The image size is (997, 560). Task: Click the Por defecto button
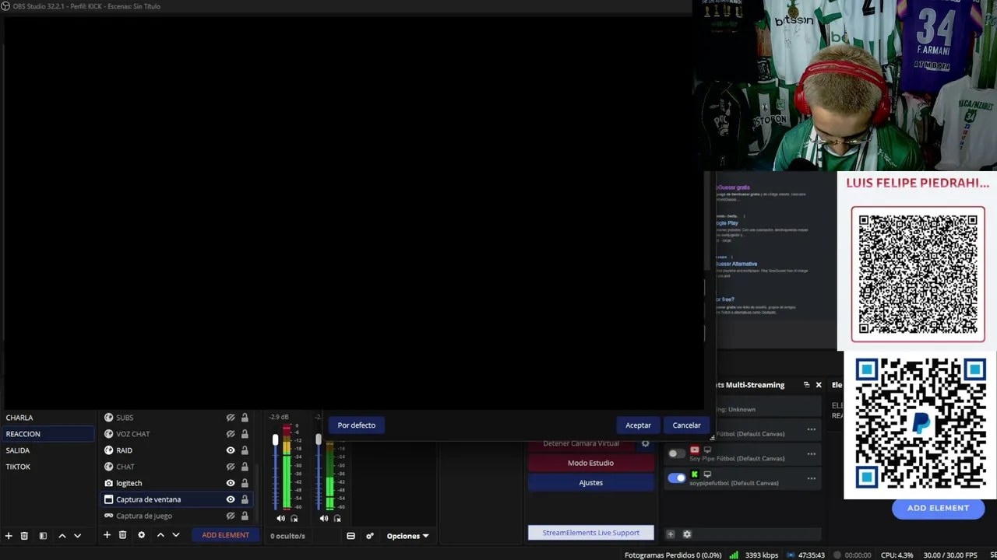coord(357,425)
